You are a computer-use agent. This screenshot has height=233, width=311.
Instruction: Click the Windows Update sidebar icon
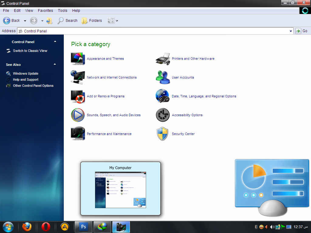pyautogui.click(x=8, y=73)
